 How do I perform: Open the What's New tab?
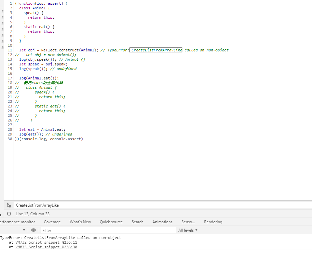click(80, 222)
